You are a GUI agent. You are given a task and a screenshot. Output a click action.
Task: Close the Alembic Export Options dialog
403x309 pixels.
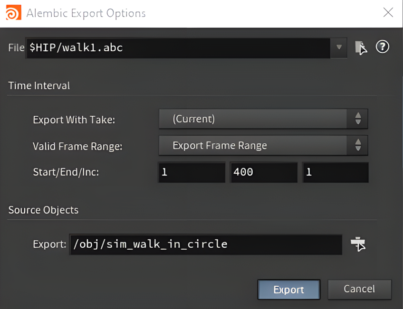(388, 13)
